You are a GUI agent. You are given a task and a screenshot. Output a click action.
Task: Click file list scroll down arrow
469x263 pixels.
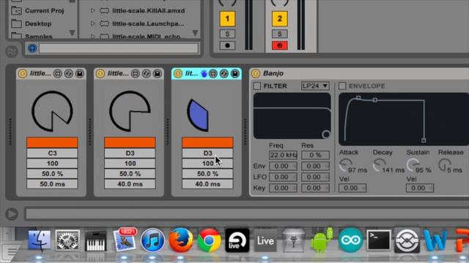(195, 33)
